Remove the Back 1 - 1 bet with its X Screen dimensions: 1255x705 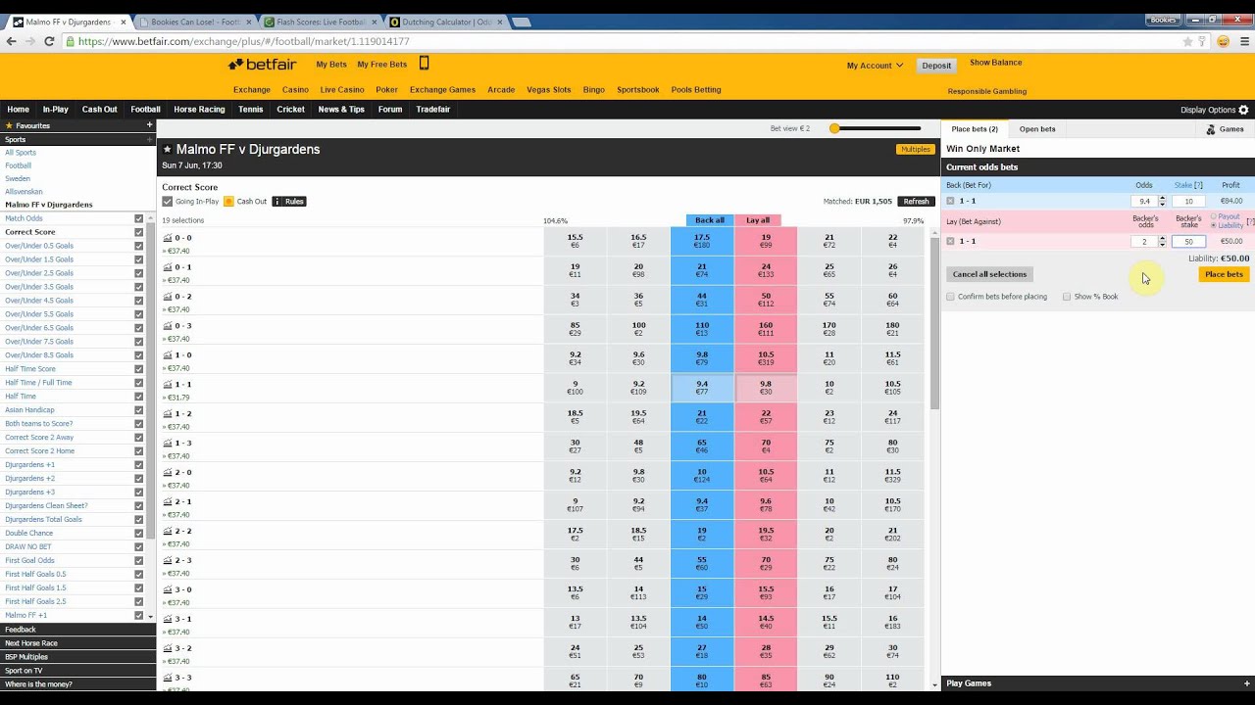click(950, 201)
